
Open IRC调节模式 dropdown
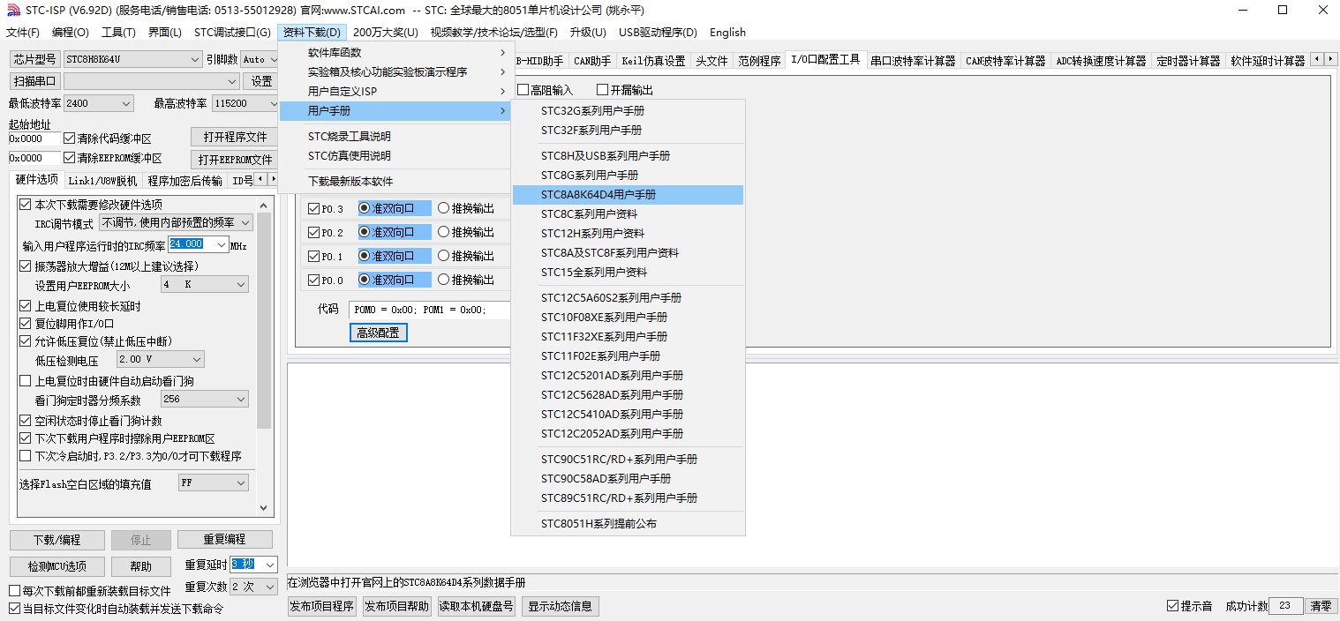tap(176, 223)
